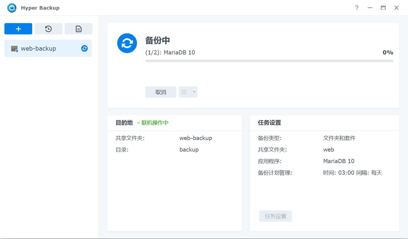The height and width of the screenshot is (239, 408).
Task: Click the (1/2): MariaDB 10 step label
Action: click(x=170, y=53)
